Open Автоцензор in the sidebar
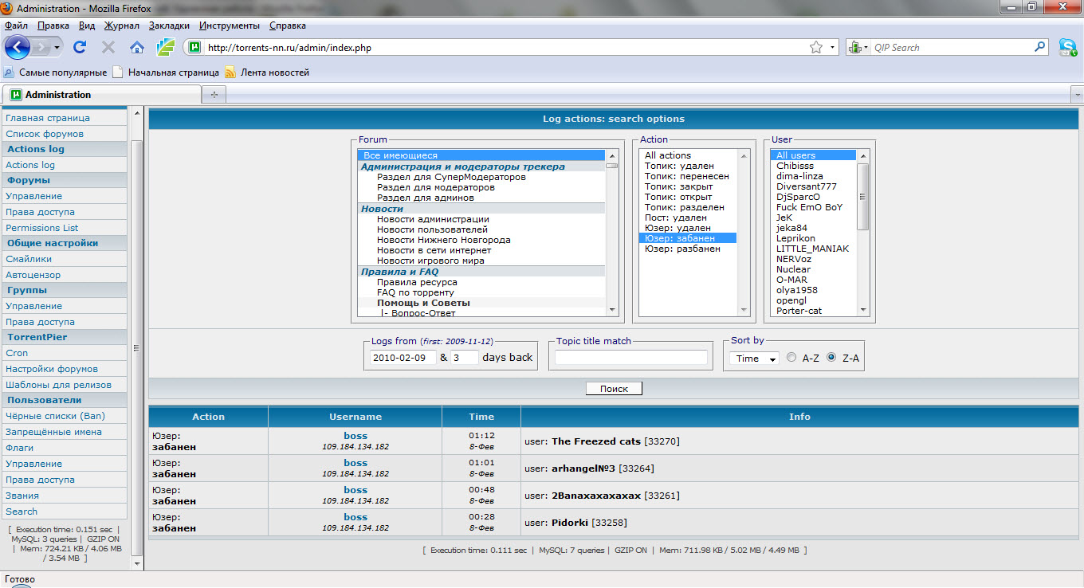The image size is (1084, 588). tap(33, 275)
